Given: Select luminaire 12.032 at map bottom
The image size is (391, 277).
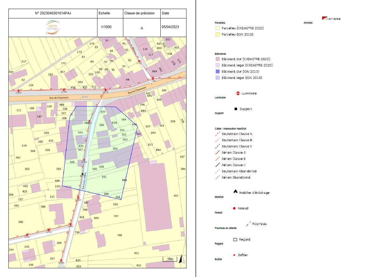Looking at the screenshot, I should point(61,260).
